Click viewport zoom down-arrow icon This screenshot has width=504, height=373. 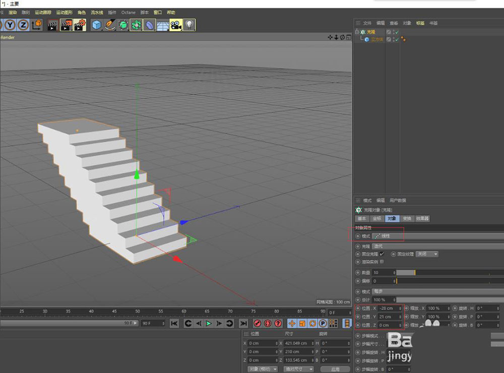click(x=336, y=37)
